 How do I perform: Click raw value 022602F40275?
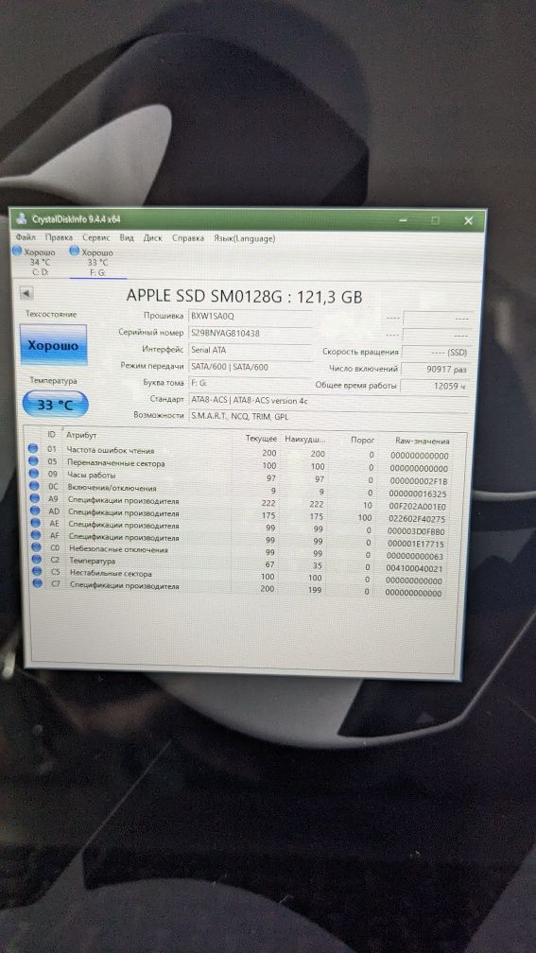419,519
